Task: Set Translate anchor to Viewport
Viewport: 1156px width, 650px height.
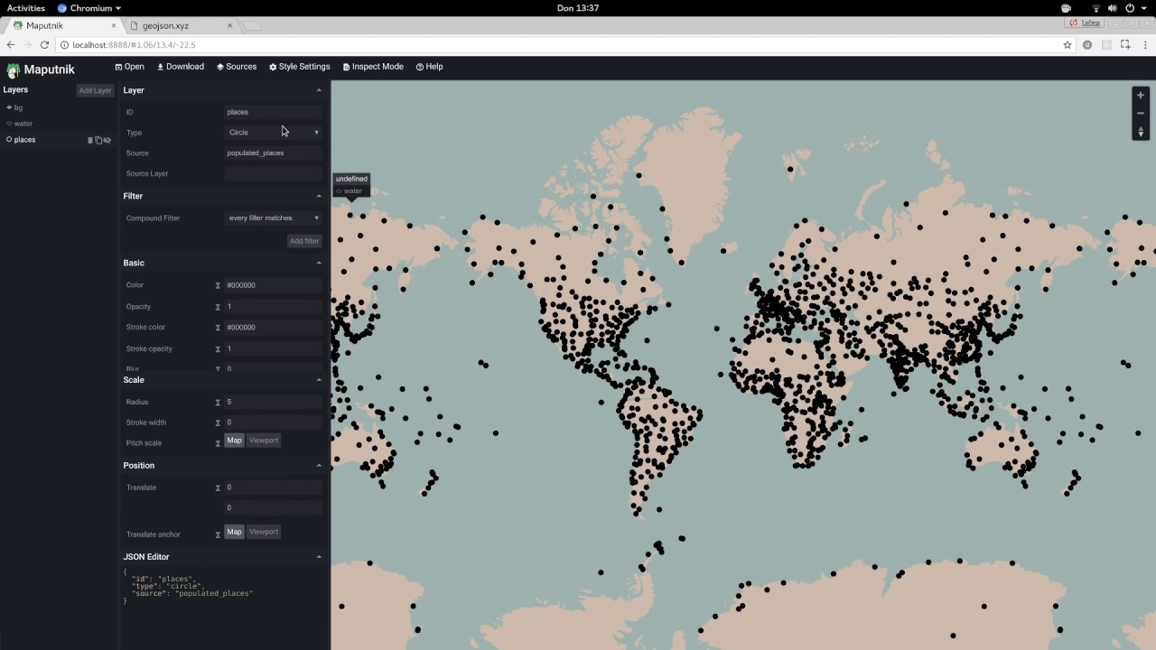Action: (264, 532)
